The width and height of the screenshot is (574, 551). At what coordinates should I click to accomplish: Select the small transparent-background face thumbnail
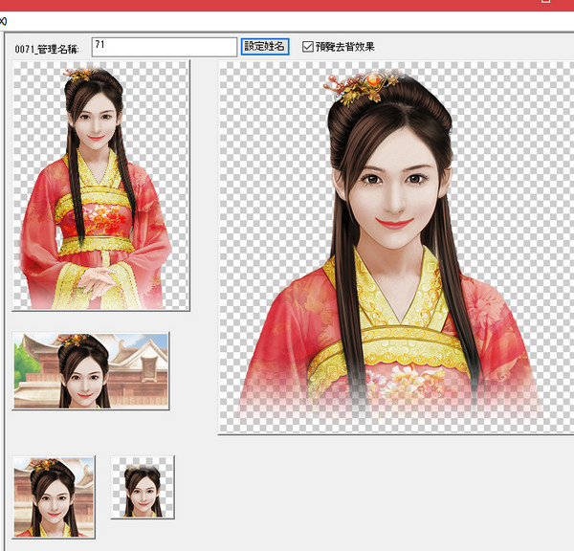tap(143, 487)
